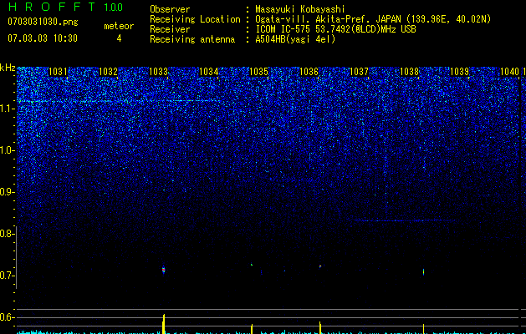This screenshot has width=526, height=334.
Task: Click the meteor echo below 1038
Action: click(x=423, y=271)
